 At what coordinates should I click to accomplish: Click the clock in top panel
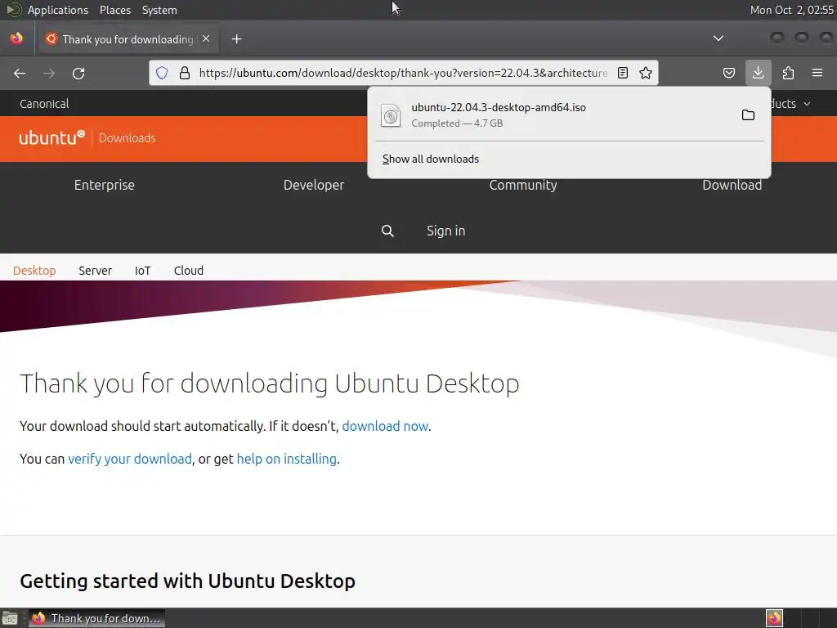(791, 10)
